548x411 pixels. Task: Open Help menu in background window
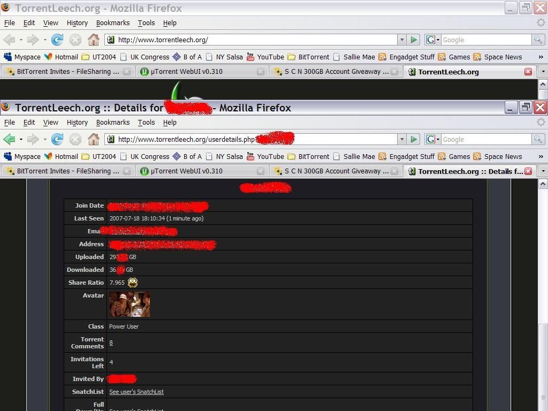tap(170, 22)
